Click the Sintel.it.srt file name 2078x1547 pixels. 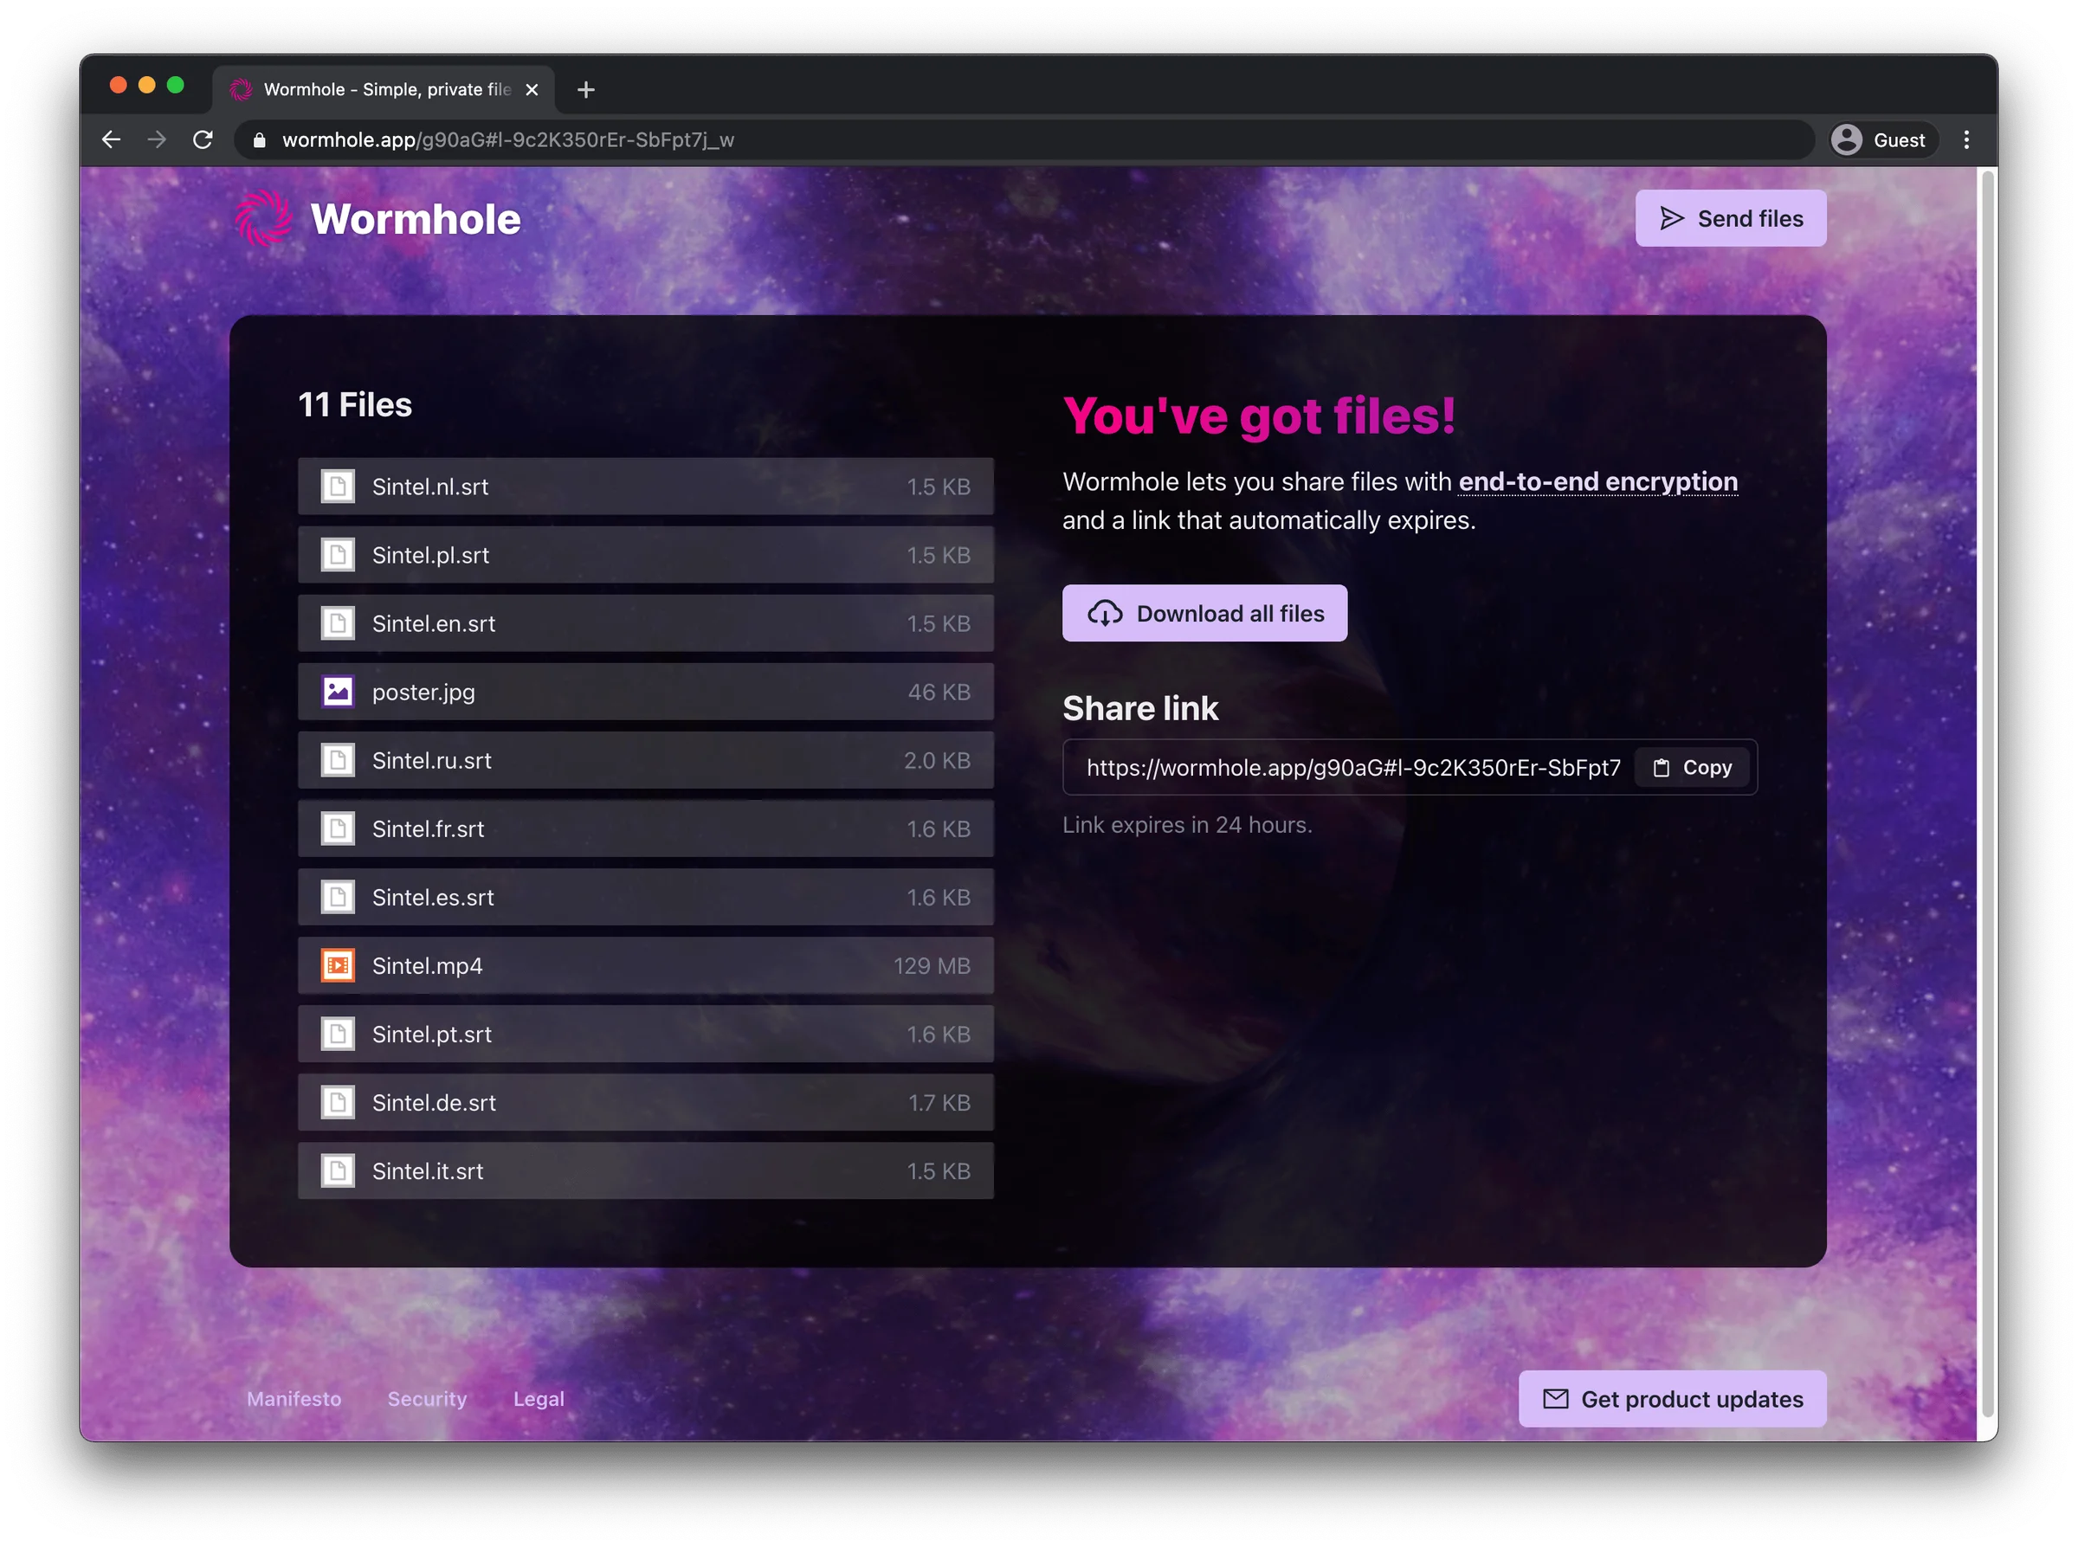pos(427,1170)
